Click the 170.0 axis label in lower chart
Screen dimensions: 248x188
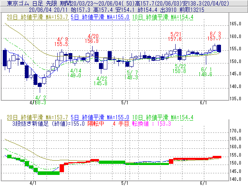coord(235,131)
